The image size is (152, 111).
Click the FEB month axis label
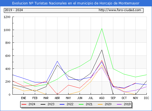(35, 98)
